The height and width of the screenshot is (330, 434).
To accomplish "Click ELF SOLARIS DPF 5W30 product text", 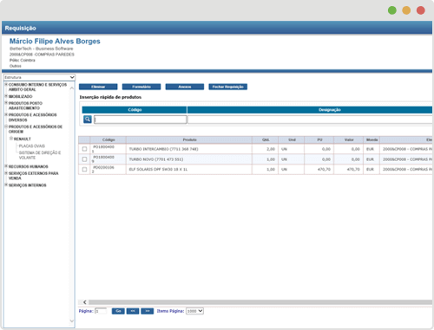I will pos(158,169).
